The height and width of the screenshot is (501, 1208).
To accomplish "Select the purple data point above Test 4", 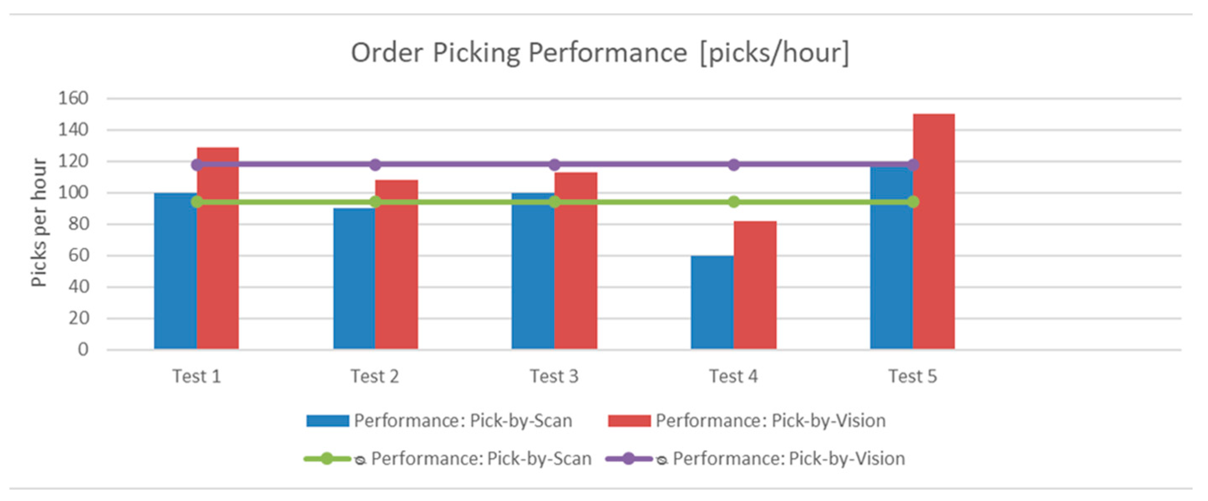I will [734, 164].
